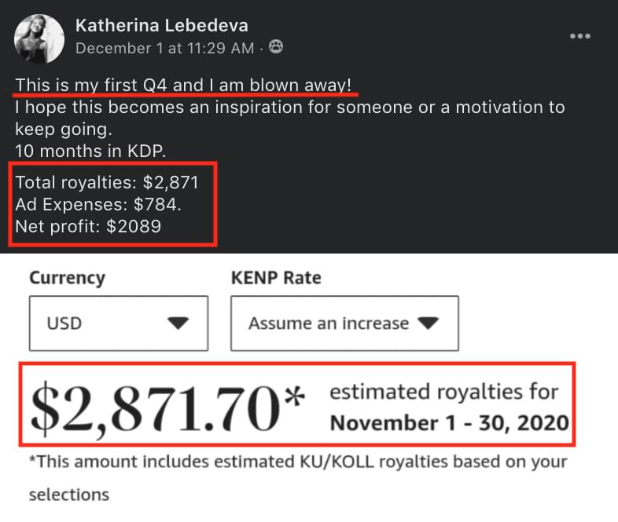This screenshot has height=522, width=618.
Task: Expand the Assume an increase dropdown
Action: click(x=345, y=323)
